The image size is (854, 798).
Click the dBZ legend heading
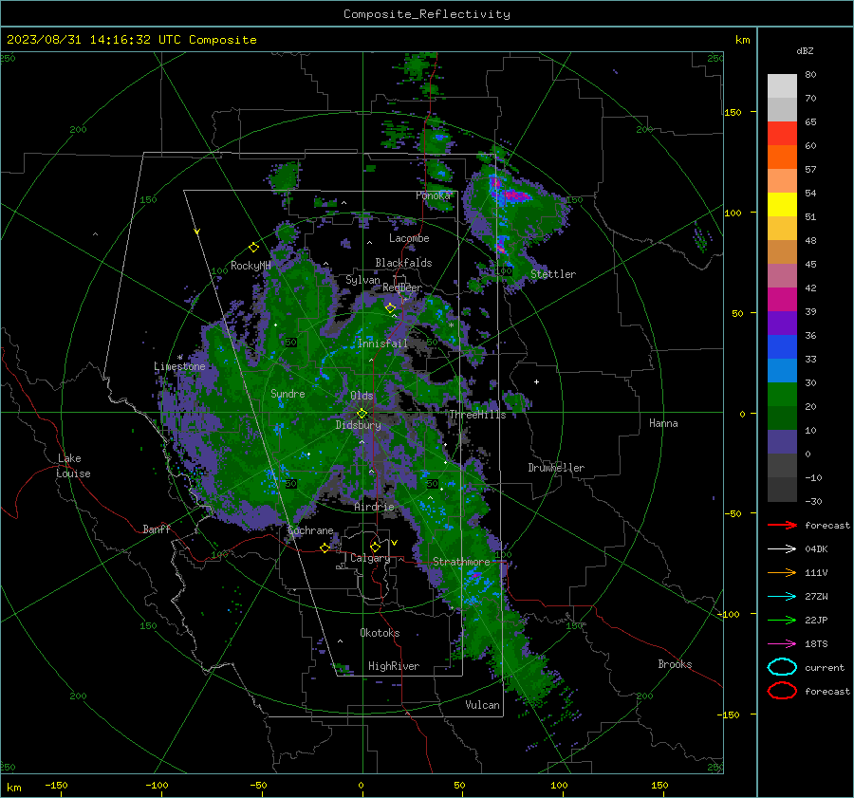(805, 50)
